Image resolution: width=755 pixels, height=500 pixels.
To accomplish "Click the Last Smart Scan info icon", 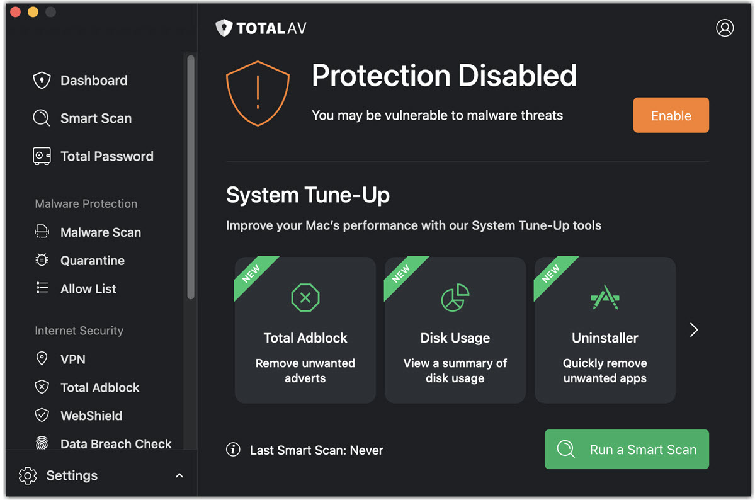I will tap(233, 450).
